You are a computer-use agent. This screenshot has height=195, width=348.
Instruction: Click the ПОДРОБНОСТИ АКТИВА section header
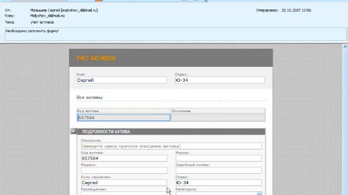tap(171, 132)
